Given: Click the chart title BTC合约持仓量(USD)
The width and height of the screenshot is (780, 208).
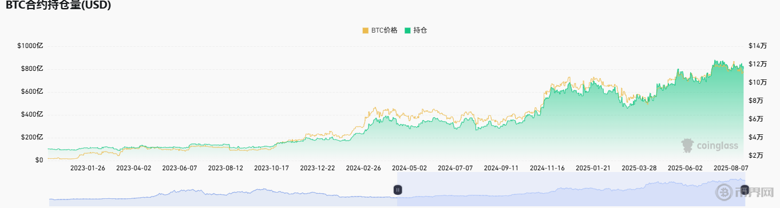Looking at the screenshot, I should point(58,6).
